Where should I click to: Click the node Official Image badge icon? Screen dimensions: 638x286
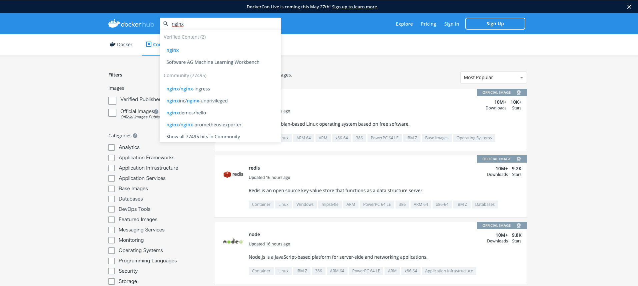pyautogui.click(x=519, y=225)
